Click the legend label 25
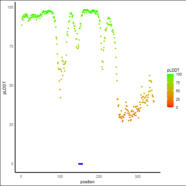The width and height of the screenshot is (186, 186). (178, 100)
